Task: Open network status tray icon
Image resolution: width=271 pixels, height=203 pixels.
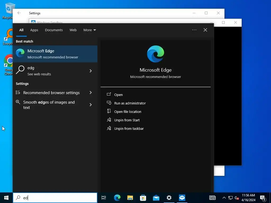Action: pyautogui.click(x=231, y=198)
